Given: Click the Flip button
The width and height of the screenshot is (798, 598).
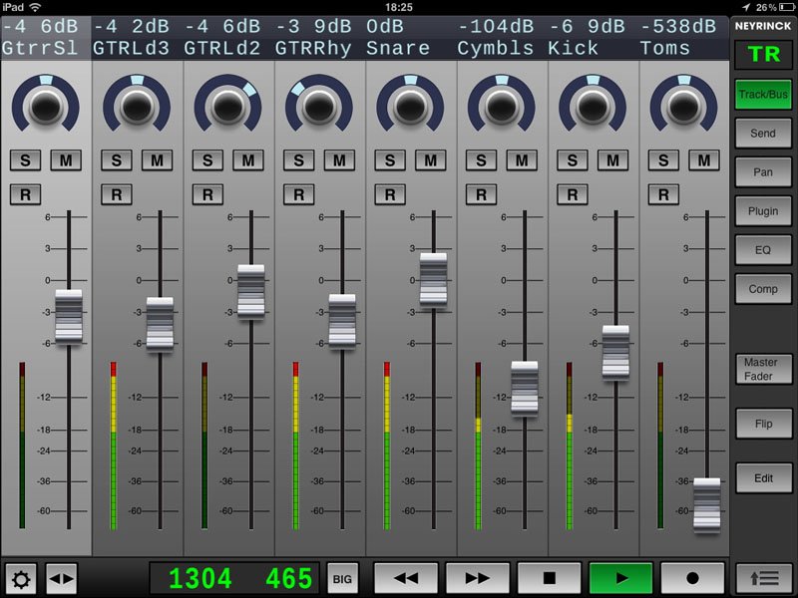Looking at the screenshot, I should click(x=763, y=424).
